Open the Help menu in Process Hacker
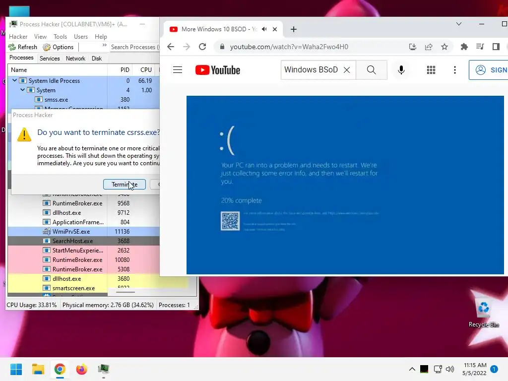This screenshot has width=508, height=381. pos(101,37)
